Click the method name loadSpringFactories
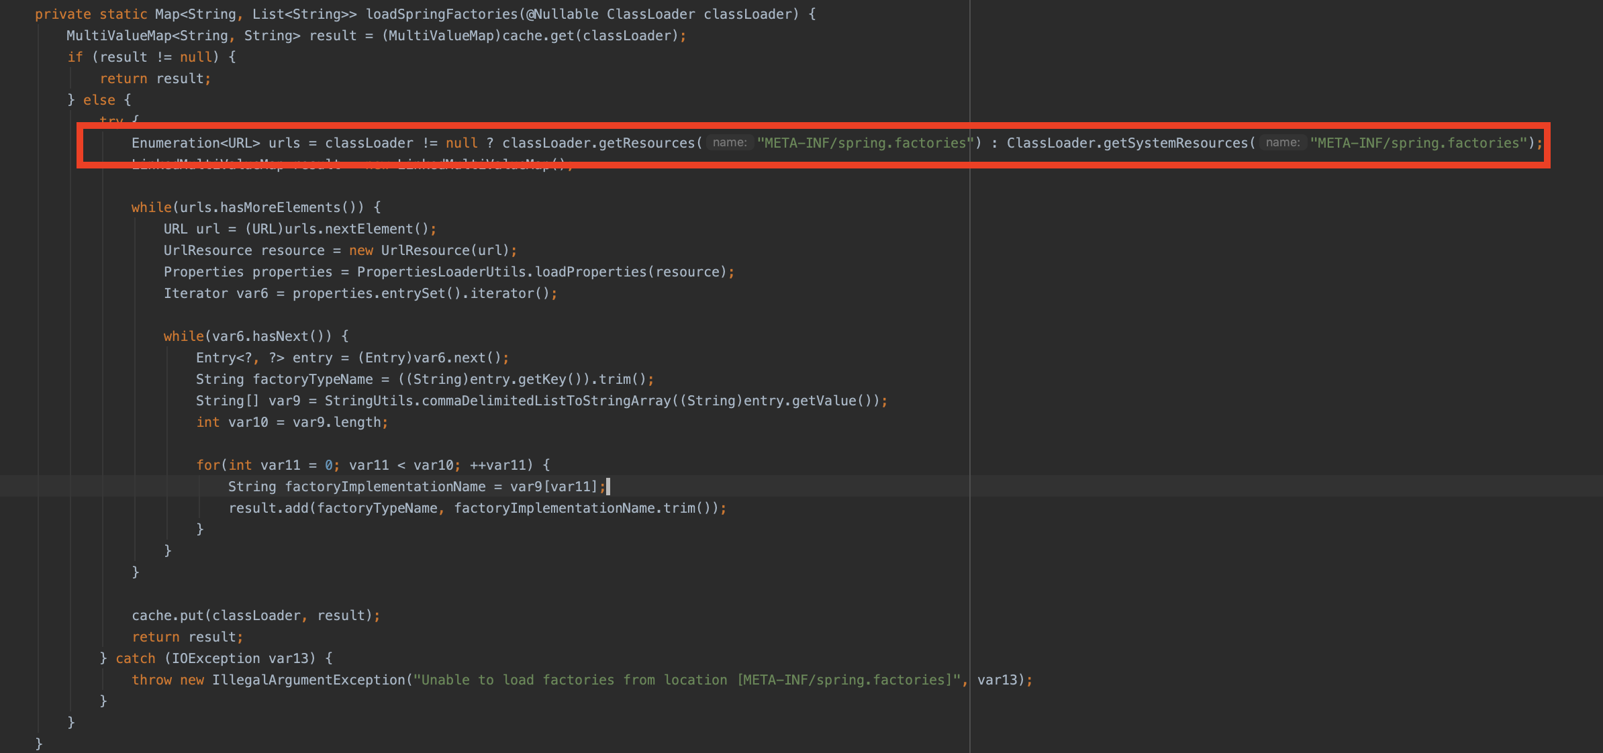 click(442, 14)
